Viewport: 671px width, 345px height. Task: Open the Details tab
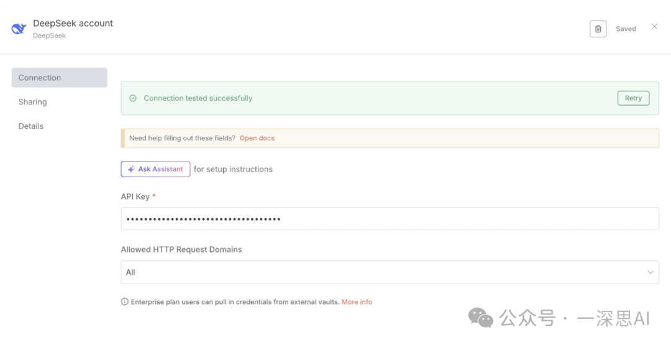[x=31, y=126]
